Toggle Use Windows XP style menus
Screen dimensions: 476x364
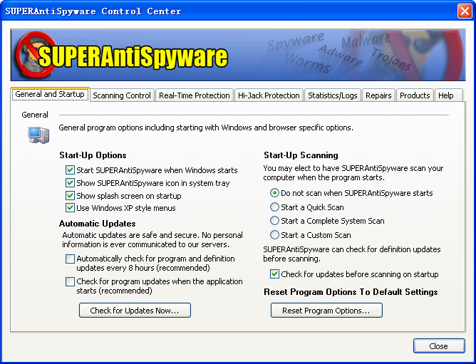pyautogui.click(x=70, y=208)
